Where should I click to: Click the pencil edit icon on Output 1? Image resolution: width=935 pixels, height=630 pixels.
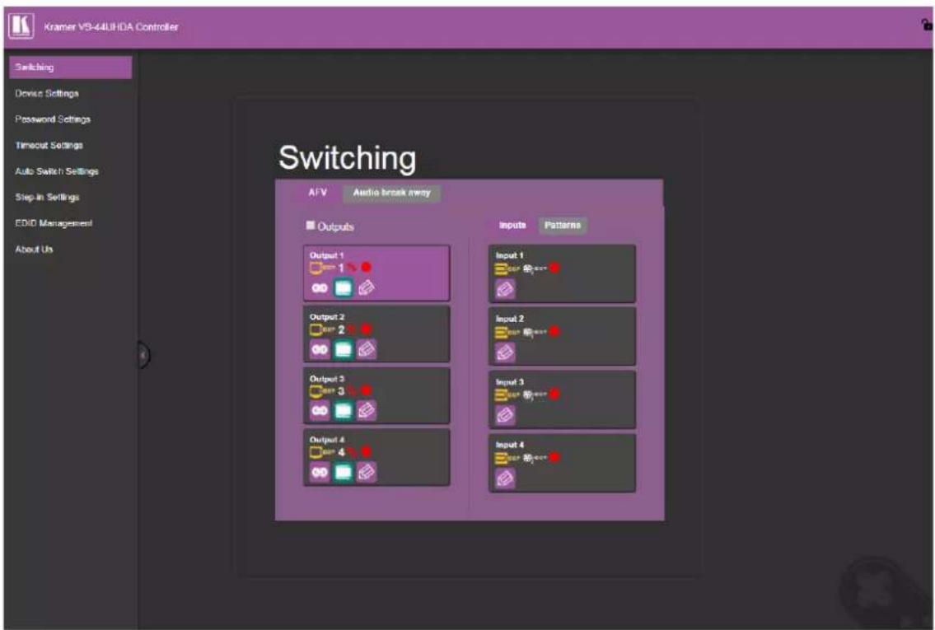[366, 288]
